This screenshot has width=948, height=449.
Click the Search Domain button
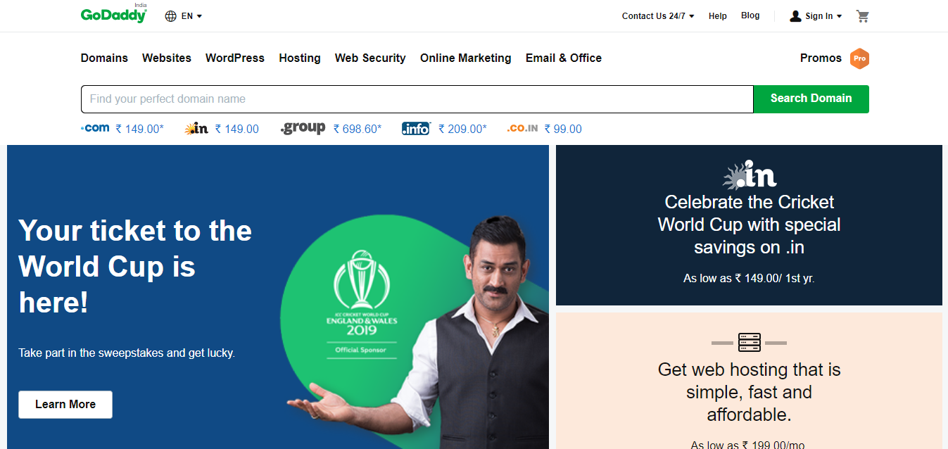(810, 99)
